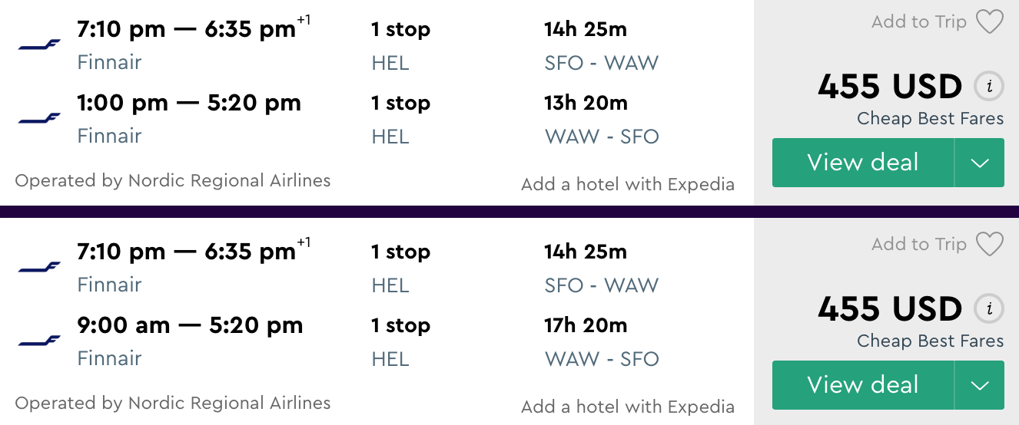Click the info icon beside first 455 USD price
The width and height of the screenshot is (1019, 425).
[x=989, y=87]
